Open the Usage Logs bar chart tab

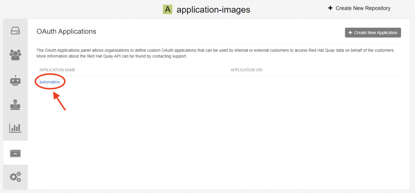pyautogui.click(x=15, y=128)
